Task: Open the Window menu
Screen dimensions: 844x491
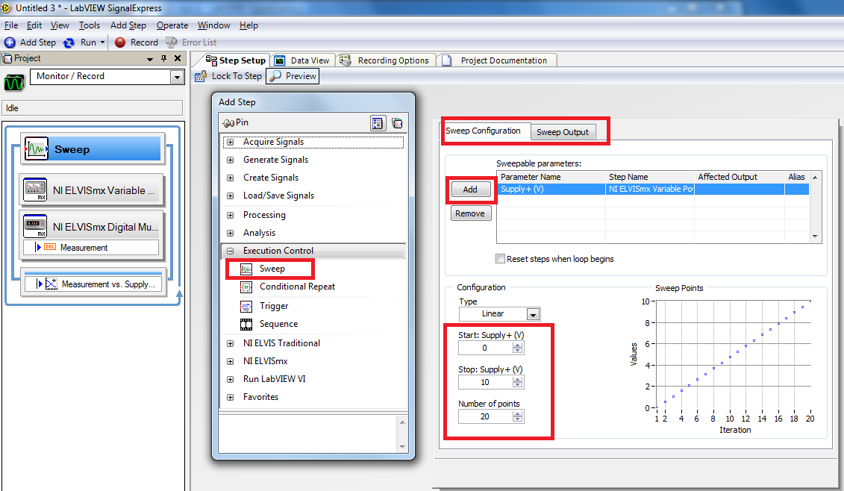Action: (x=213, y=25)
